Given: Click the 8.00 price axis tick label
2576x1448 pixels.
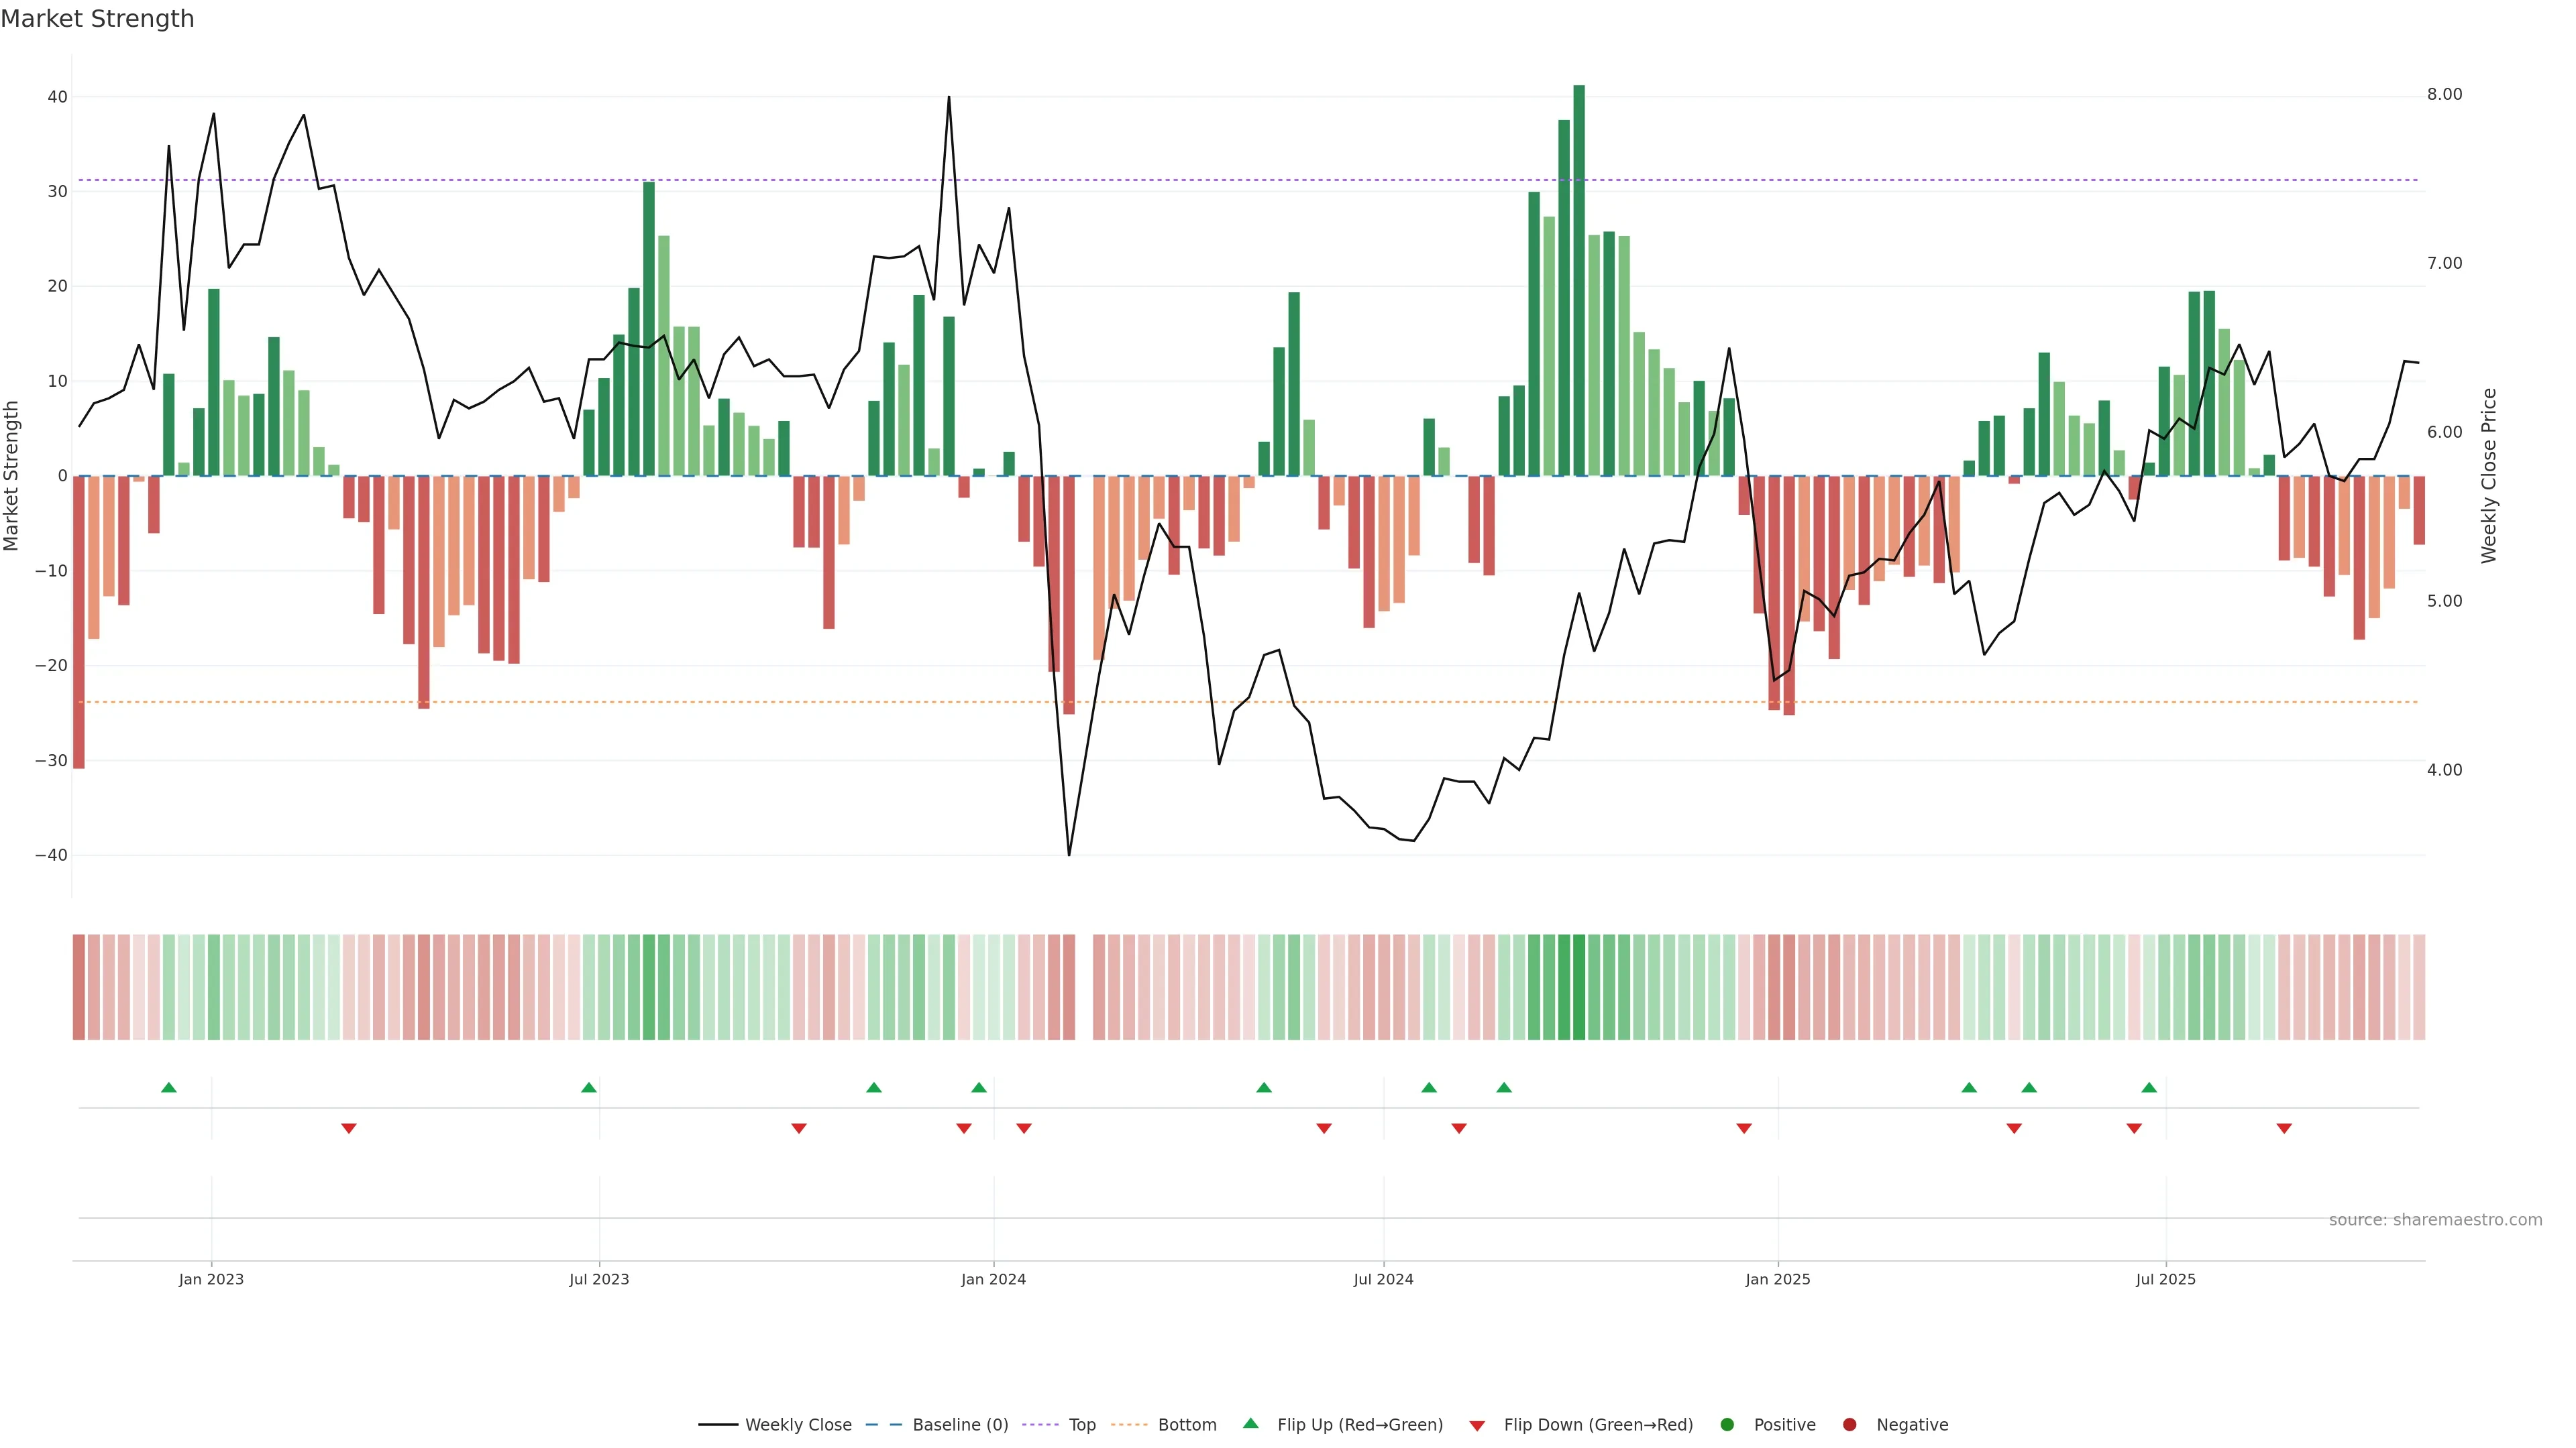Looking at the screenshot, I should click(2444, 94).
